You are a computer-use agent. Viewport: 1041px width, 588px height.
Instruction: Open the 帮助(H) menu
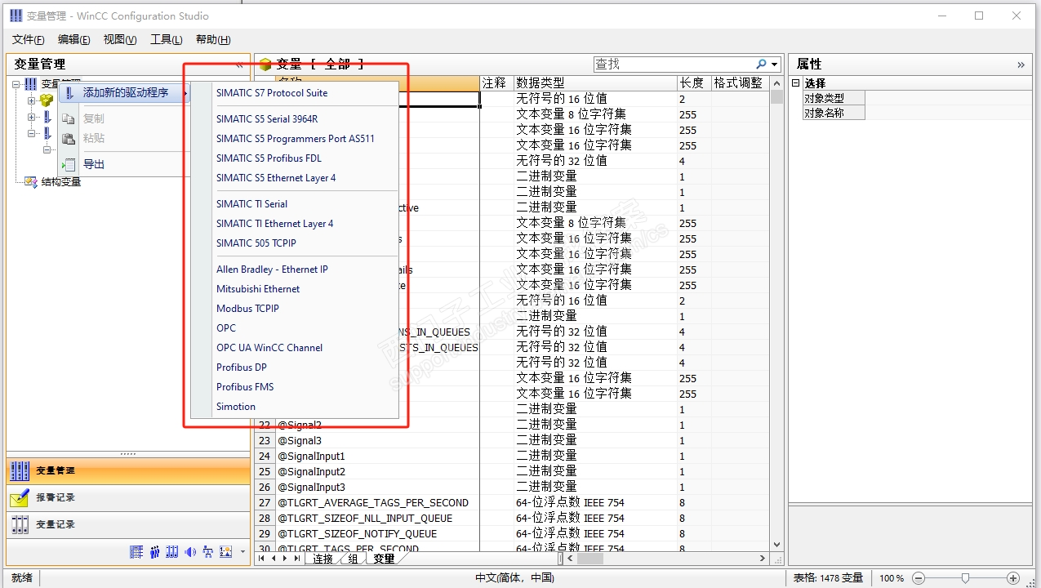tap(213, 39)
